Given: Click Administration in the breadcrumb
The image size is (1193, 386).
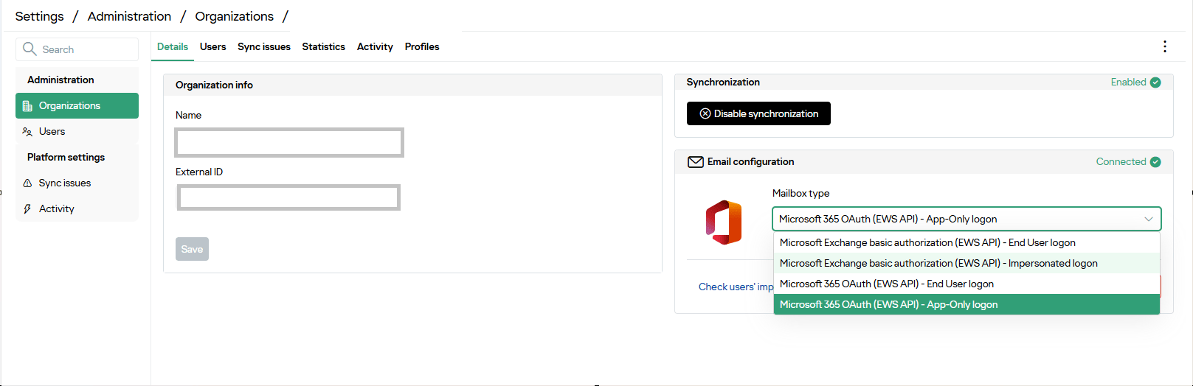Looking at the screenshot, I should [129, 16].
